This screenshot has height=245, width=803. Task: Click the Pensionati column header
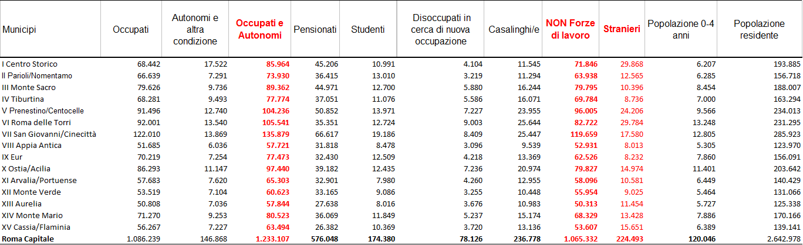pyautogui.click(x=315, y=29)
